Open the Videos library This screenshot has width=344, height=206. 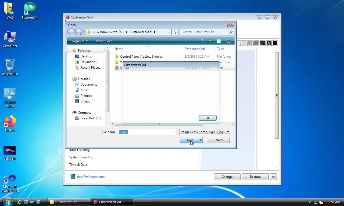tap(85, 101)
